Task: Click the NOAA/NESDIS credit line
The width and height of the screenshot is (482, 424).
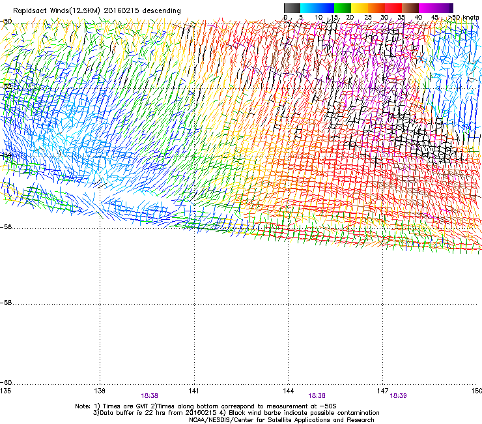Action: point(281,420)
